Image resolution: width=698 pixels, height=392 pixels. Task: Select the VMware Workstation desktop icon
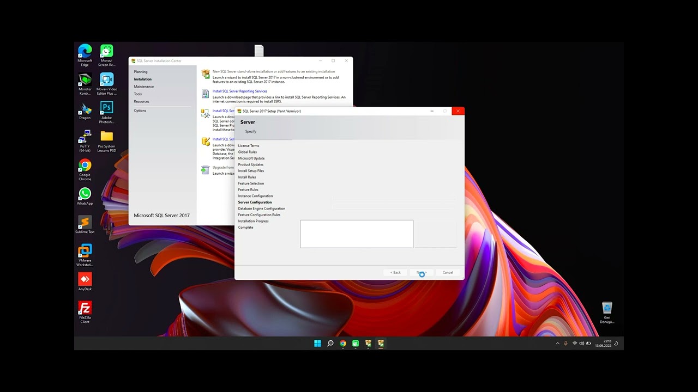coord(85,255)
